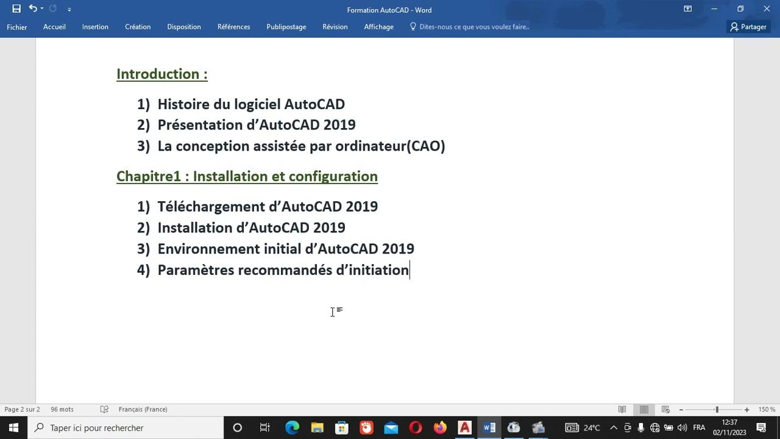Switch to Read Mode view

click(x=622, y=410)
